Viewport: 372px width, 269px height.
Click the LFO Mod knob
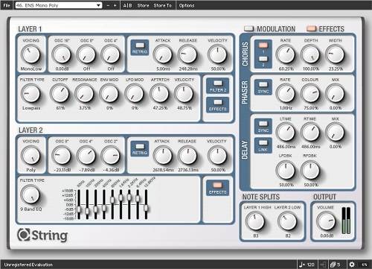135,94
